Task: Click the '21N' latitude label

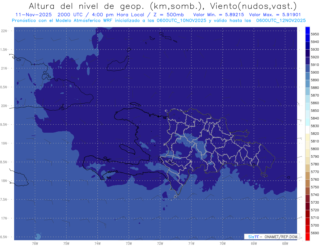Action: pyautogui.click(x=4, y=68)
